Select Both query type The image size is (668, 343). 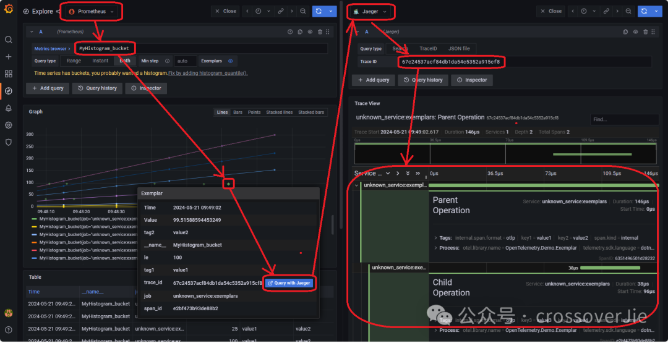click(x=125, y=61)
